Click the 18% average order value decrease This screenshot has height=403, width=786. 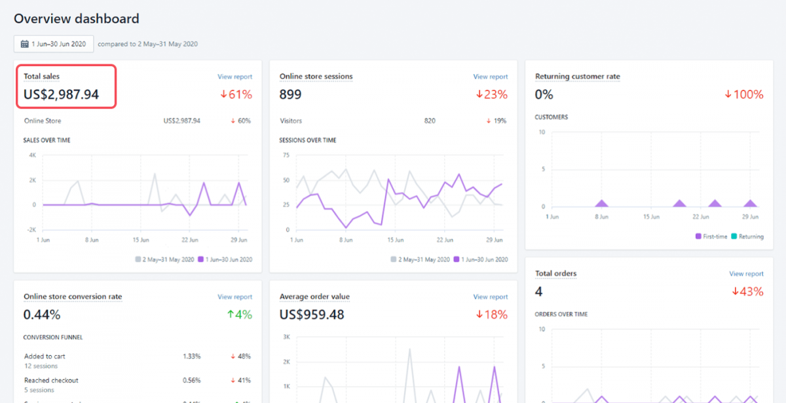click(x=491, y=315)
